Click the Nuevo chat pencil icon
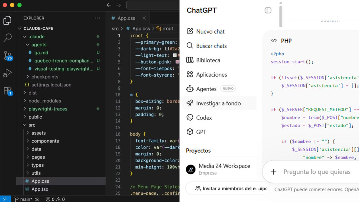Viewport: 359px width, 202px height. pos(190,31)
